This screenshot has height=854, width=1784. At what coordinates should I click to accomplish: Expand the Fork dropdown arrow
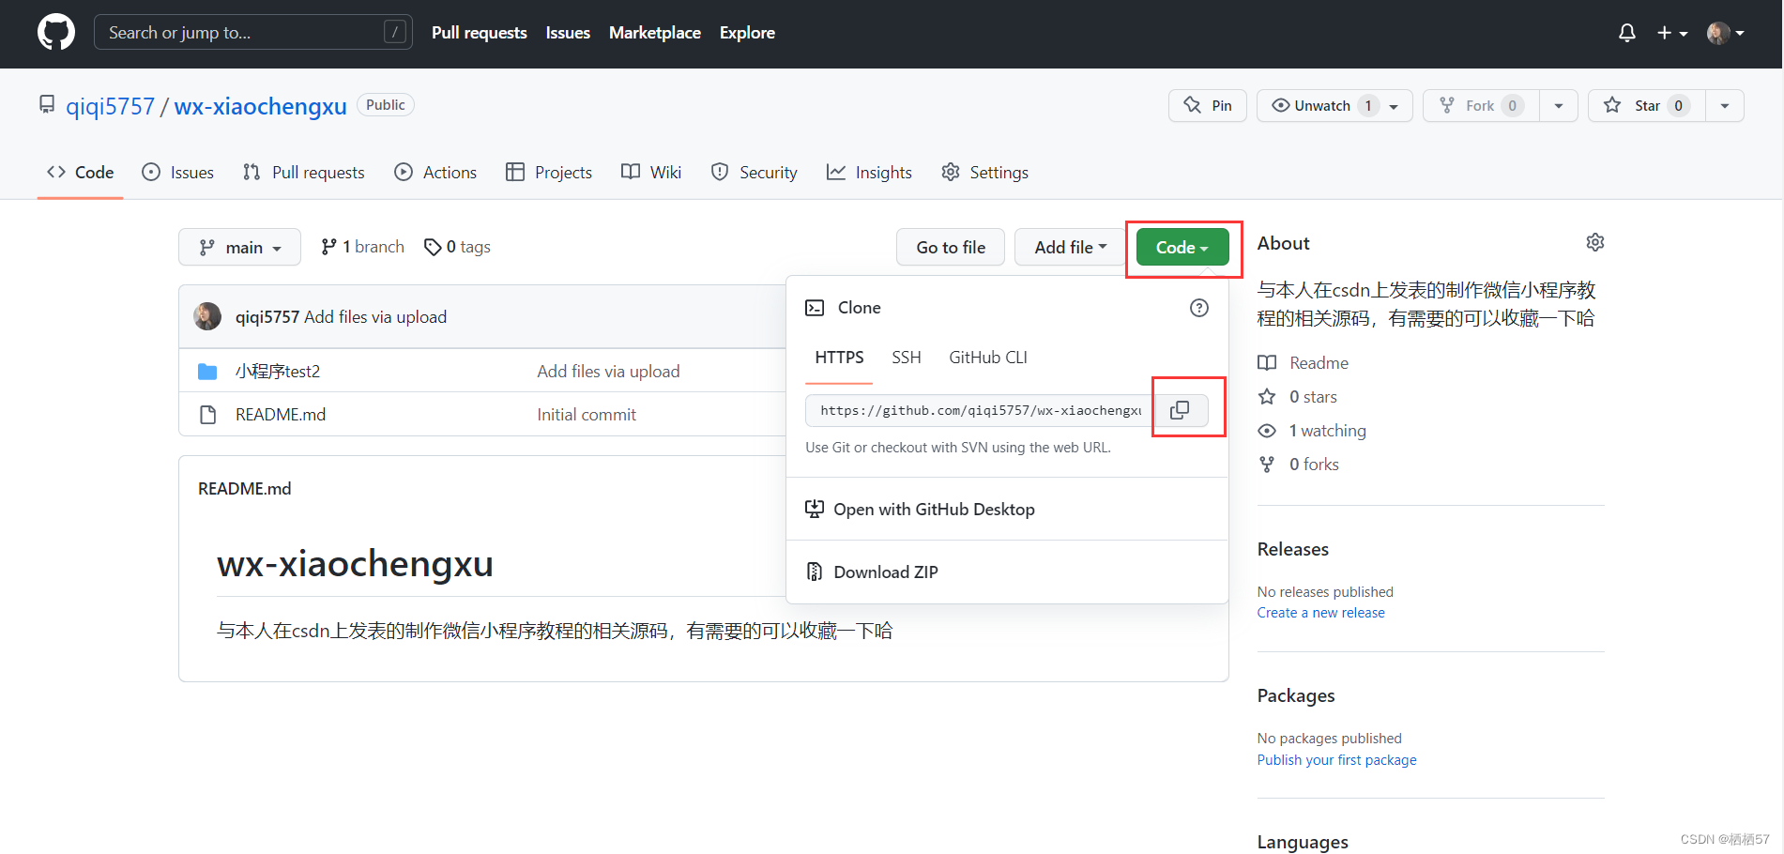point(1559,105)
